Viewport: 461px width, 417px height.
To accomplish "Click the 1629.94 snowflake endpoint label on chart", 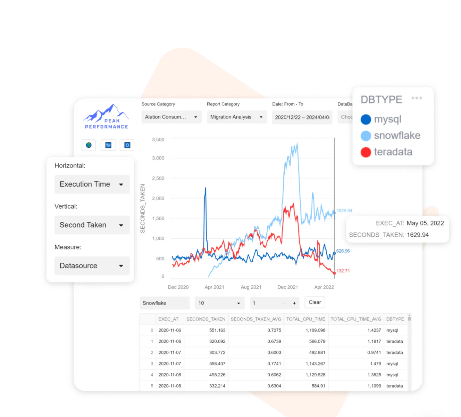I will click(344, 211).
